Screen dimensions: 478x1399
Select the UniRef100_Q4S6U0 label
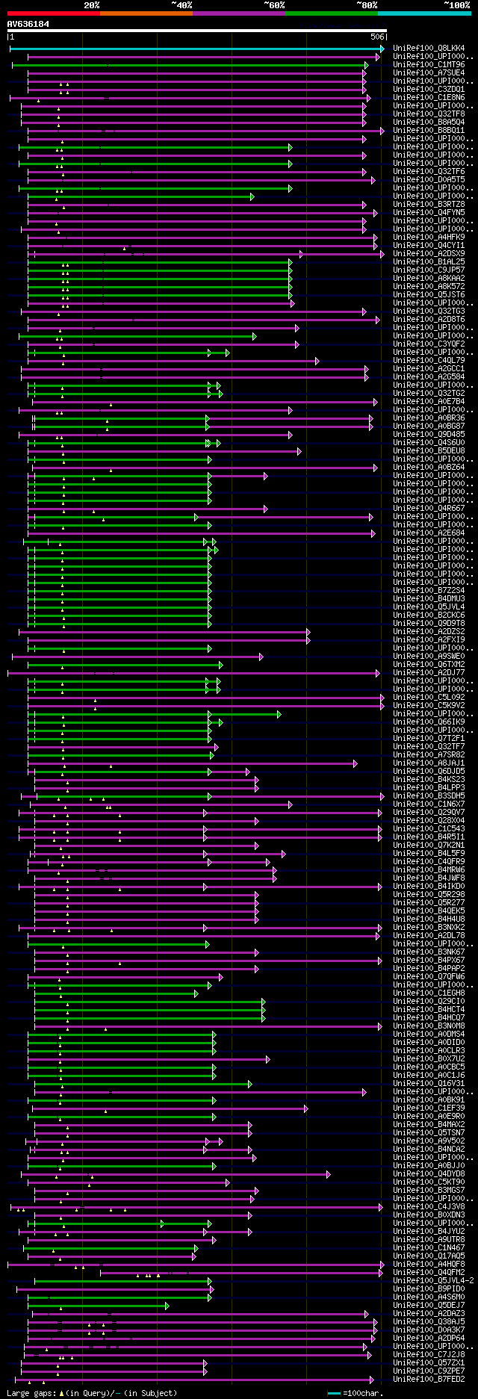pos(429,443)
